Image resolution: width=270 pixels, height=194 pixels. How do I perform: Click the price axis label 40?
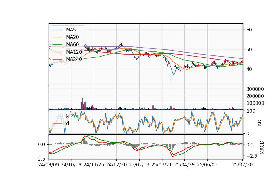pyautogui.click(x=249, y=69)
